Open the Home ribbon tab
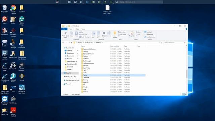215x121 pixels. (x=71, y=29)
